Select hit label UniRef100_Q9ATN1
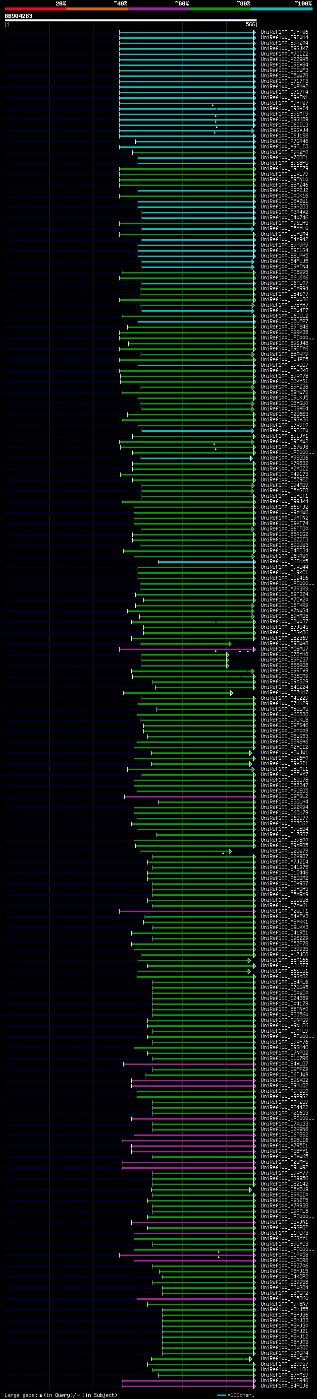This screenshot has height=1399, width=317. coord(284,98)
